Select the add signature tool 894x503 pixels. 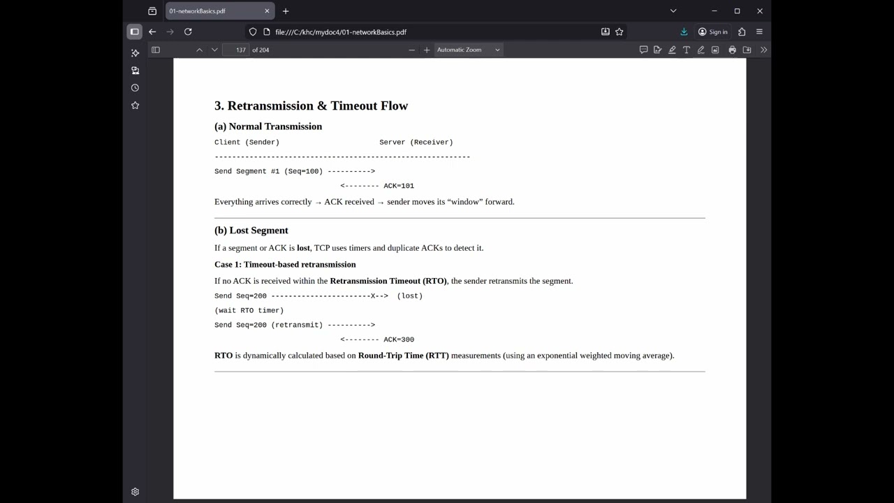658,50
